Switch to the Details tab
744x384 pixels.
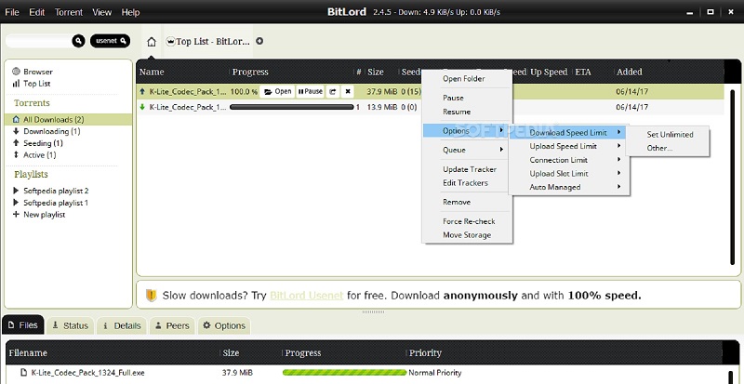[122, 325]
